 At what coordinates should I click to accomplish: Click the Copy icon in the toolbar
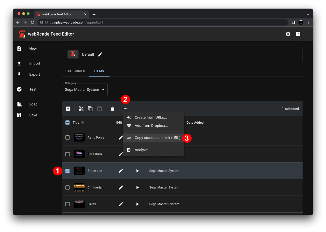pos(90,108)
